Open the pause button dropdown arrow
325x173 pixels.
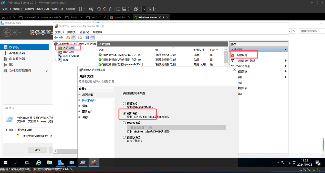pos(84,9)
